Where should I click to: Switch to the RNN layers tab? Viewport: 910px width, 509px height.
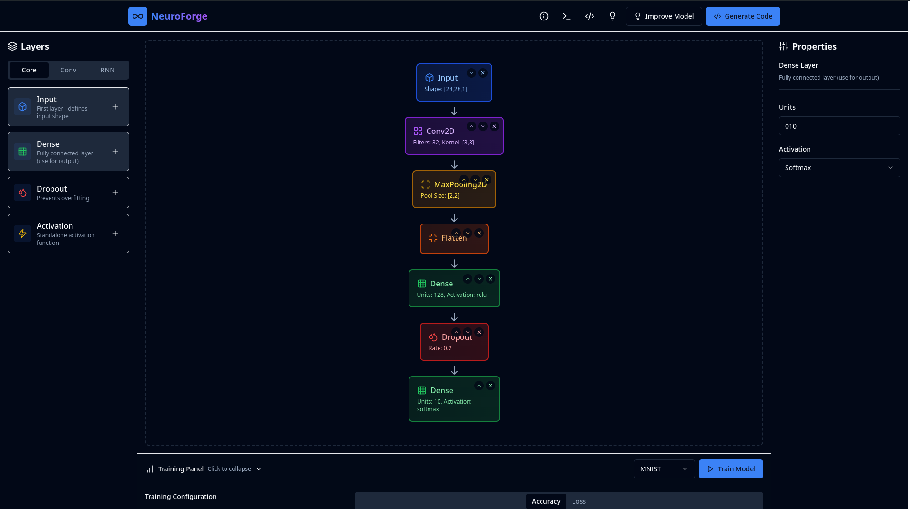coord(107,70)
